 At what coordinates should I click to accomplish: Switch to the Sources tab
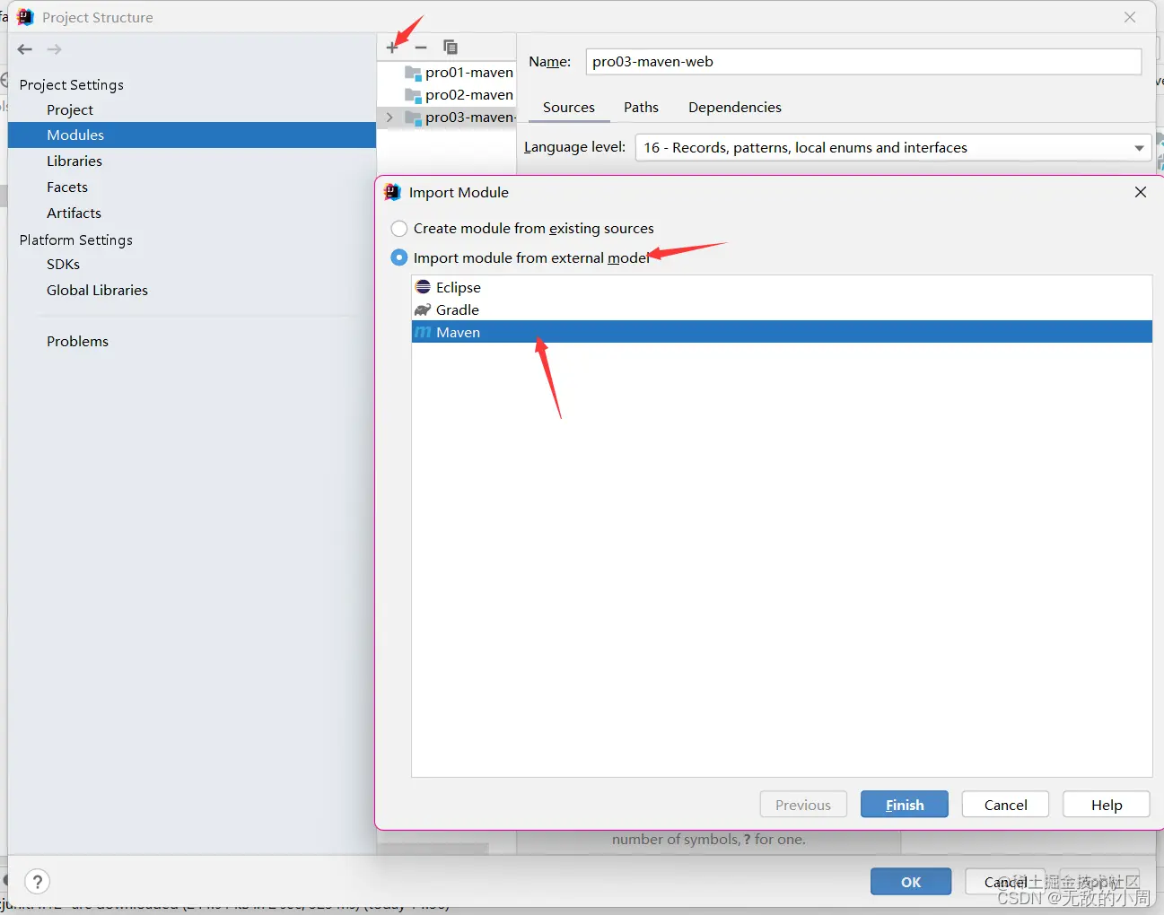click(569, 107)
